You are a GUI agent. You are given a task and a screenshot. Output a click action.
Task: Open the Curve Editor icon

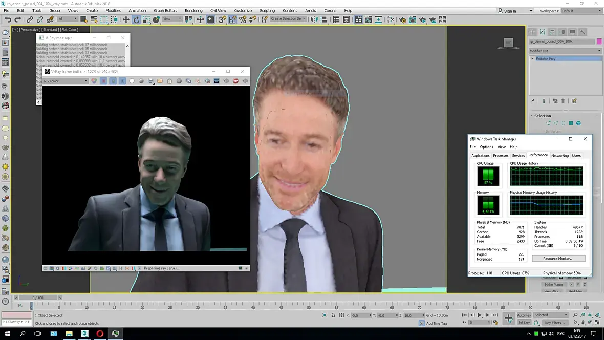click(368, 19)
